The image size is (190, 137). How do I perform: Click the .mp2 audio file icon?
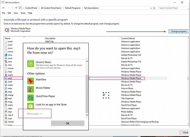(6, 72)
